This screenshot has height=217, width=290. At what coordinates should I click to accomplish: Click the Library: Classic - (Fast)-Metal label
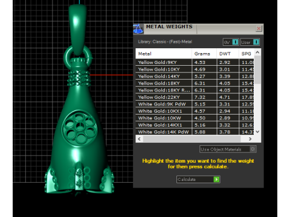[x=165, y=42]
